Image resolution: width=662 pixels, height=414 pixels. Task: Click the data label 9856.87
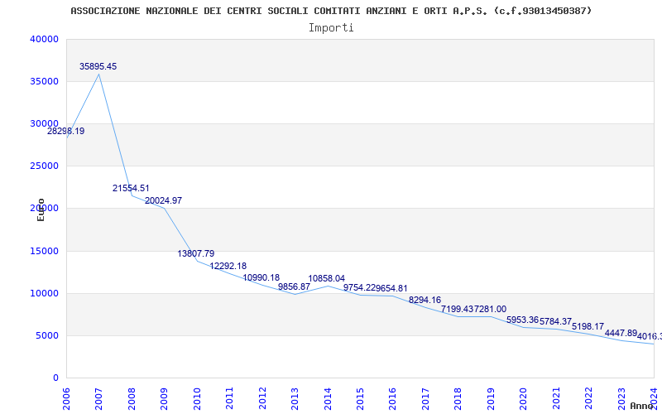tap(294, 286)
